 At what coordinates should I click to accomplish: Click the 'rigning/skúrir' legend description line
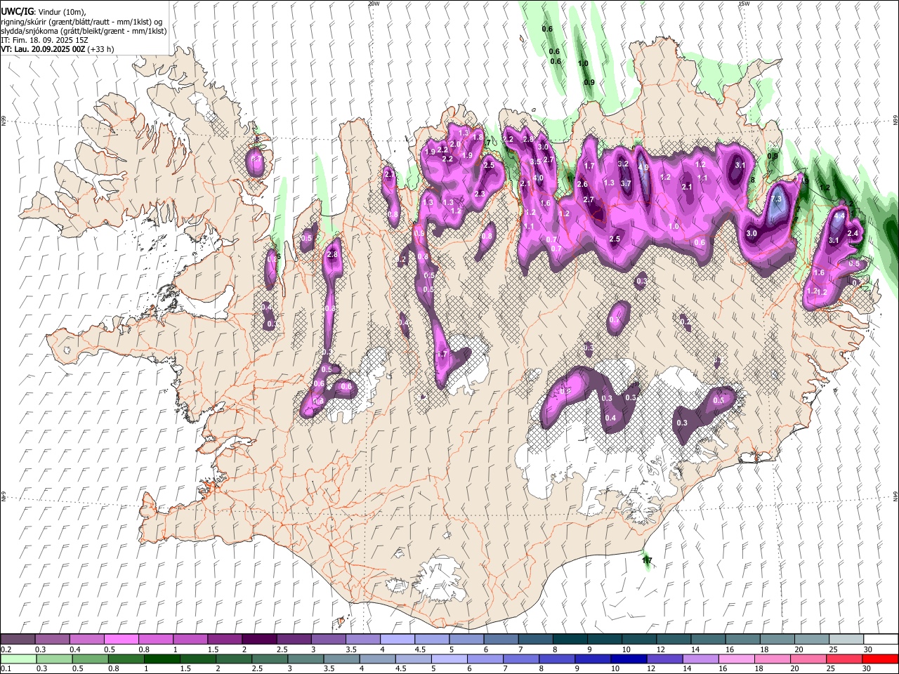tap(81, 22)
